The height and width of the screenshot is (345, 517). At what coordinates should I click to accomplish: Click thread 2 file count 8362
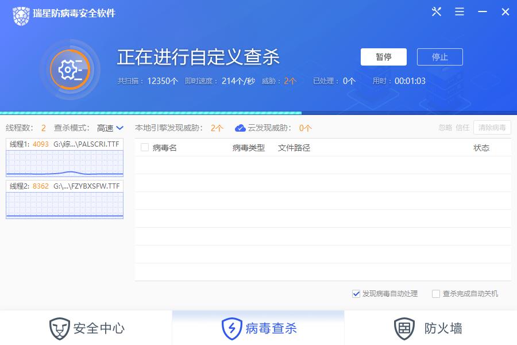(x=41, y=186)
